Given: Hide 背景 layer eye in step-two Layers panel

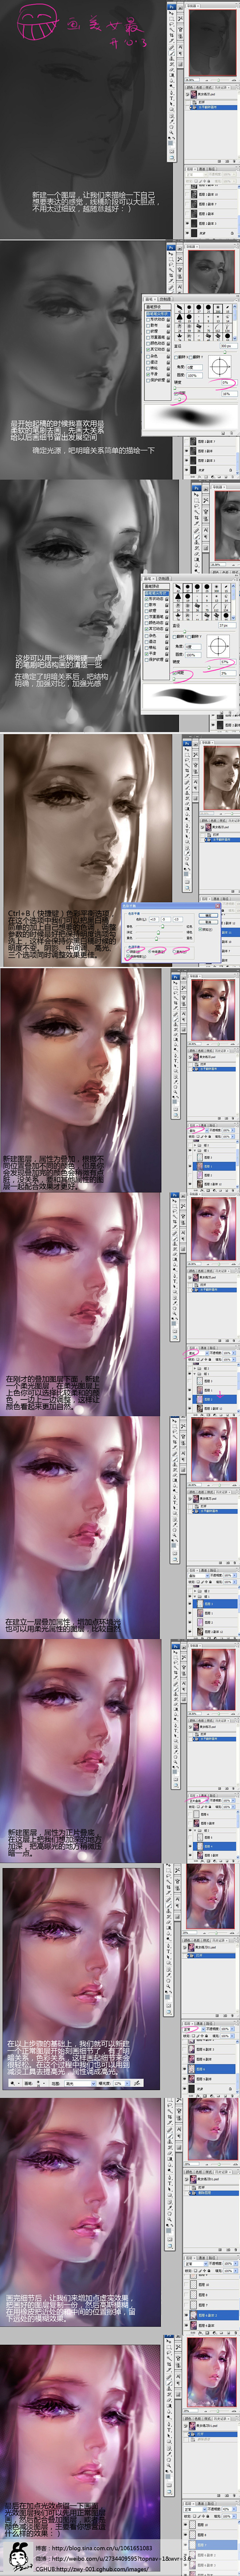Looking at the screenshot, I should (187, 470).
